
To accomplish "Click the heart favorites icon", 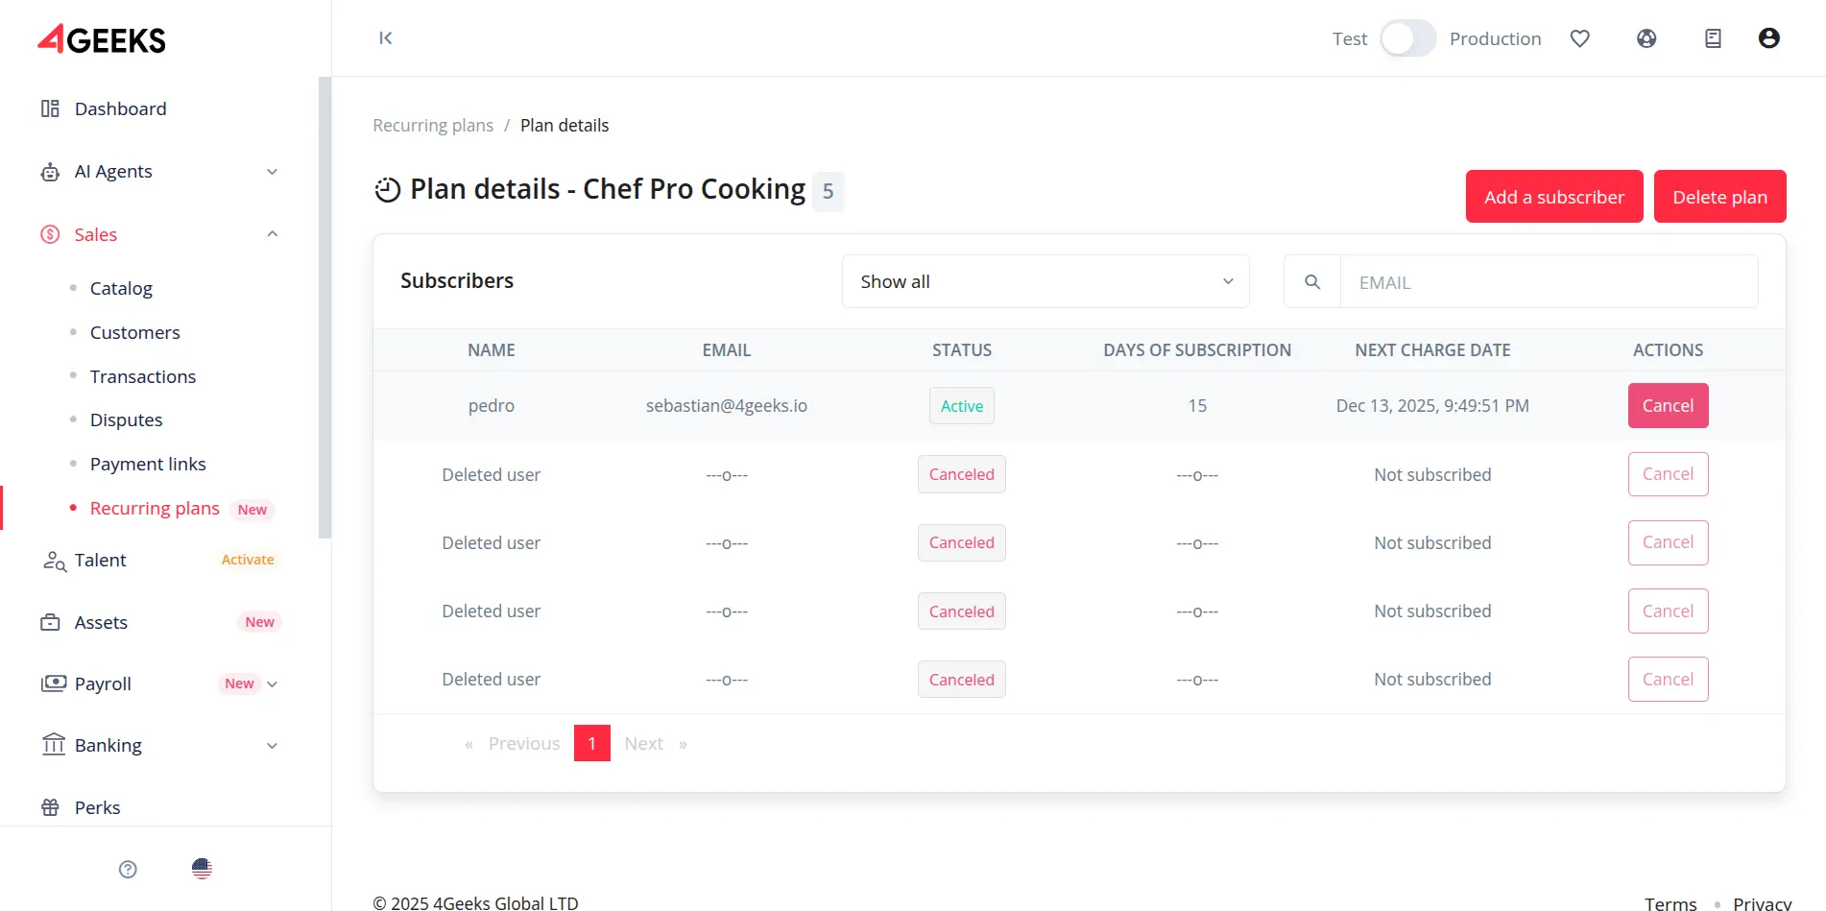I will click(x=1579, y=38).
